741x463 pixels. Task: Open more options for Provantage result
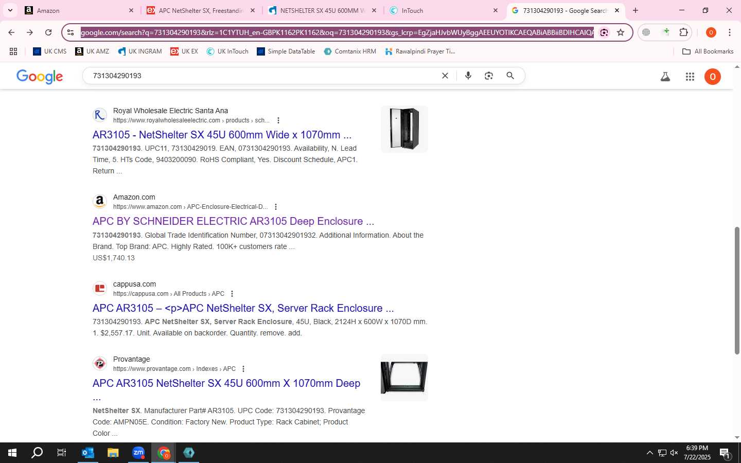243,369
